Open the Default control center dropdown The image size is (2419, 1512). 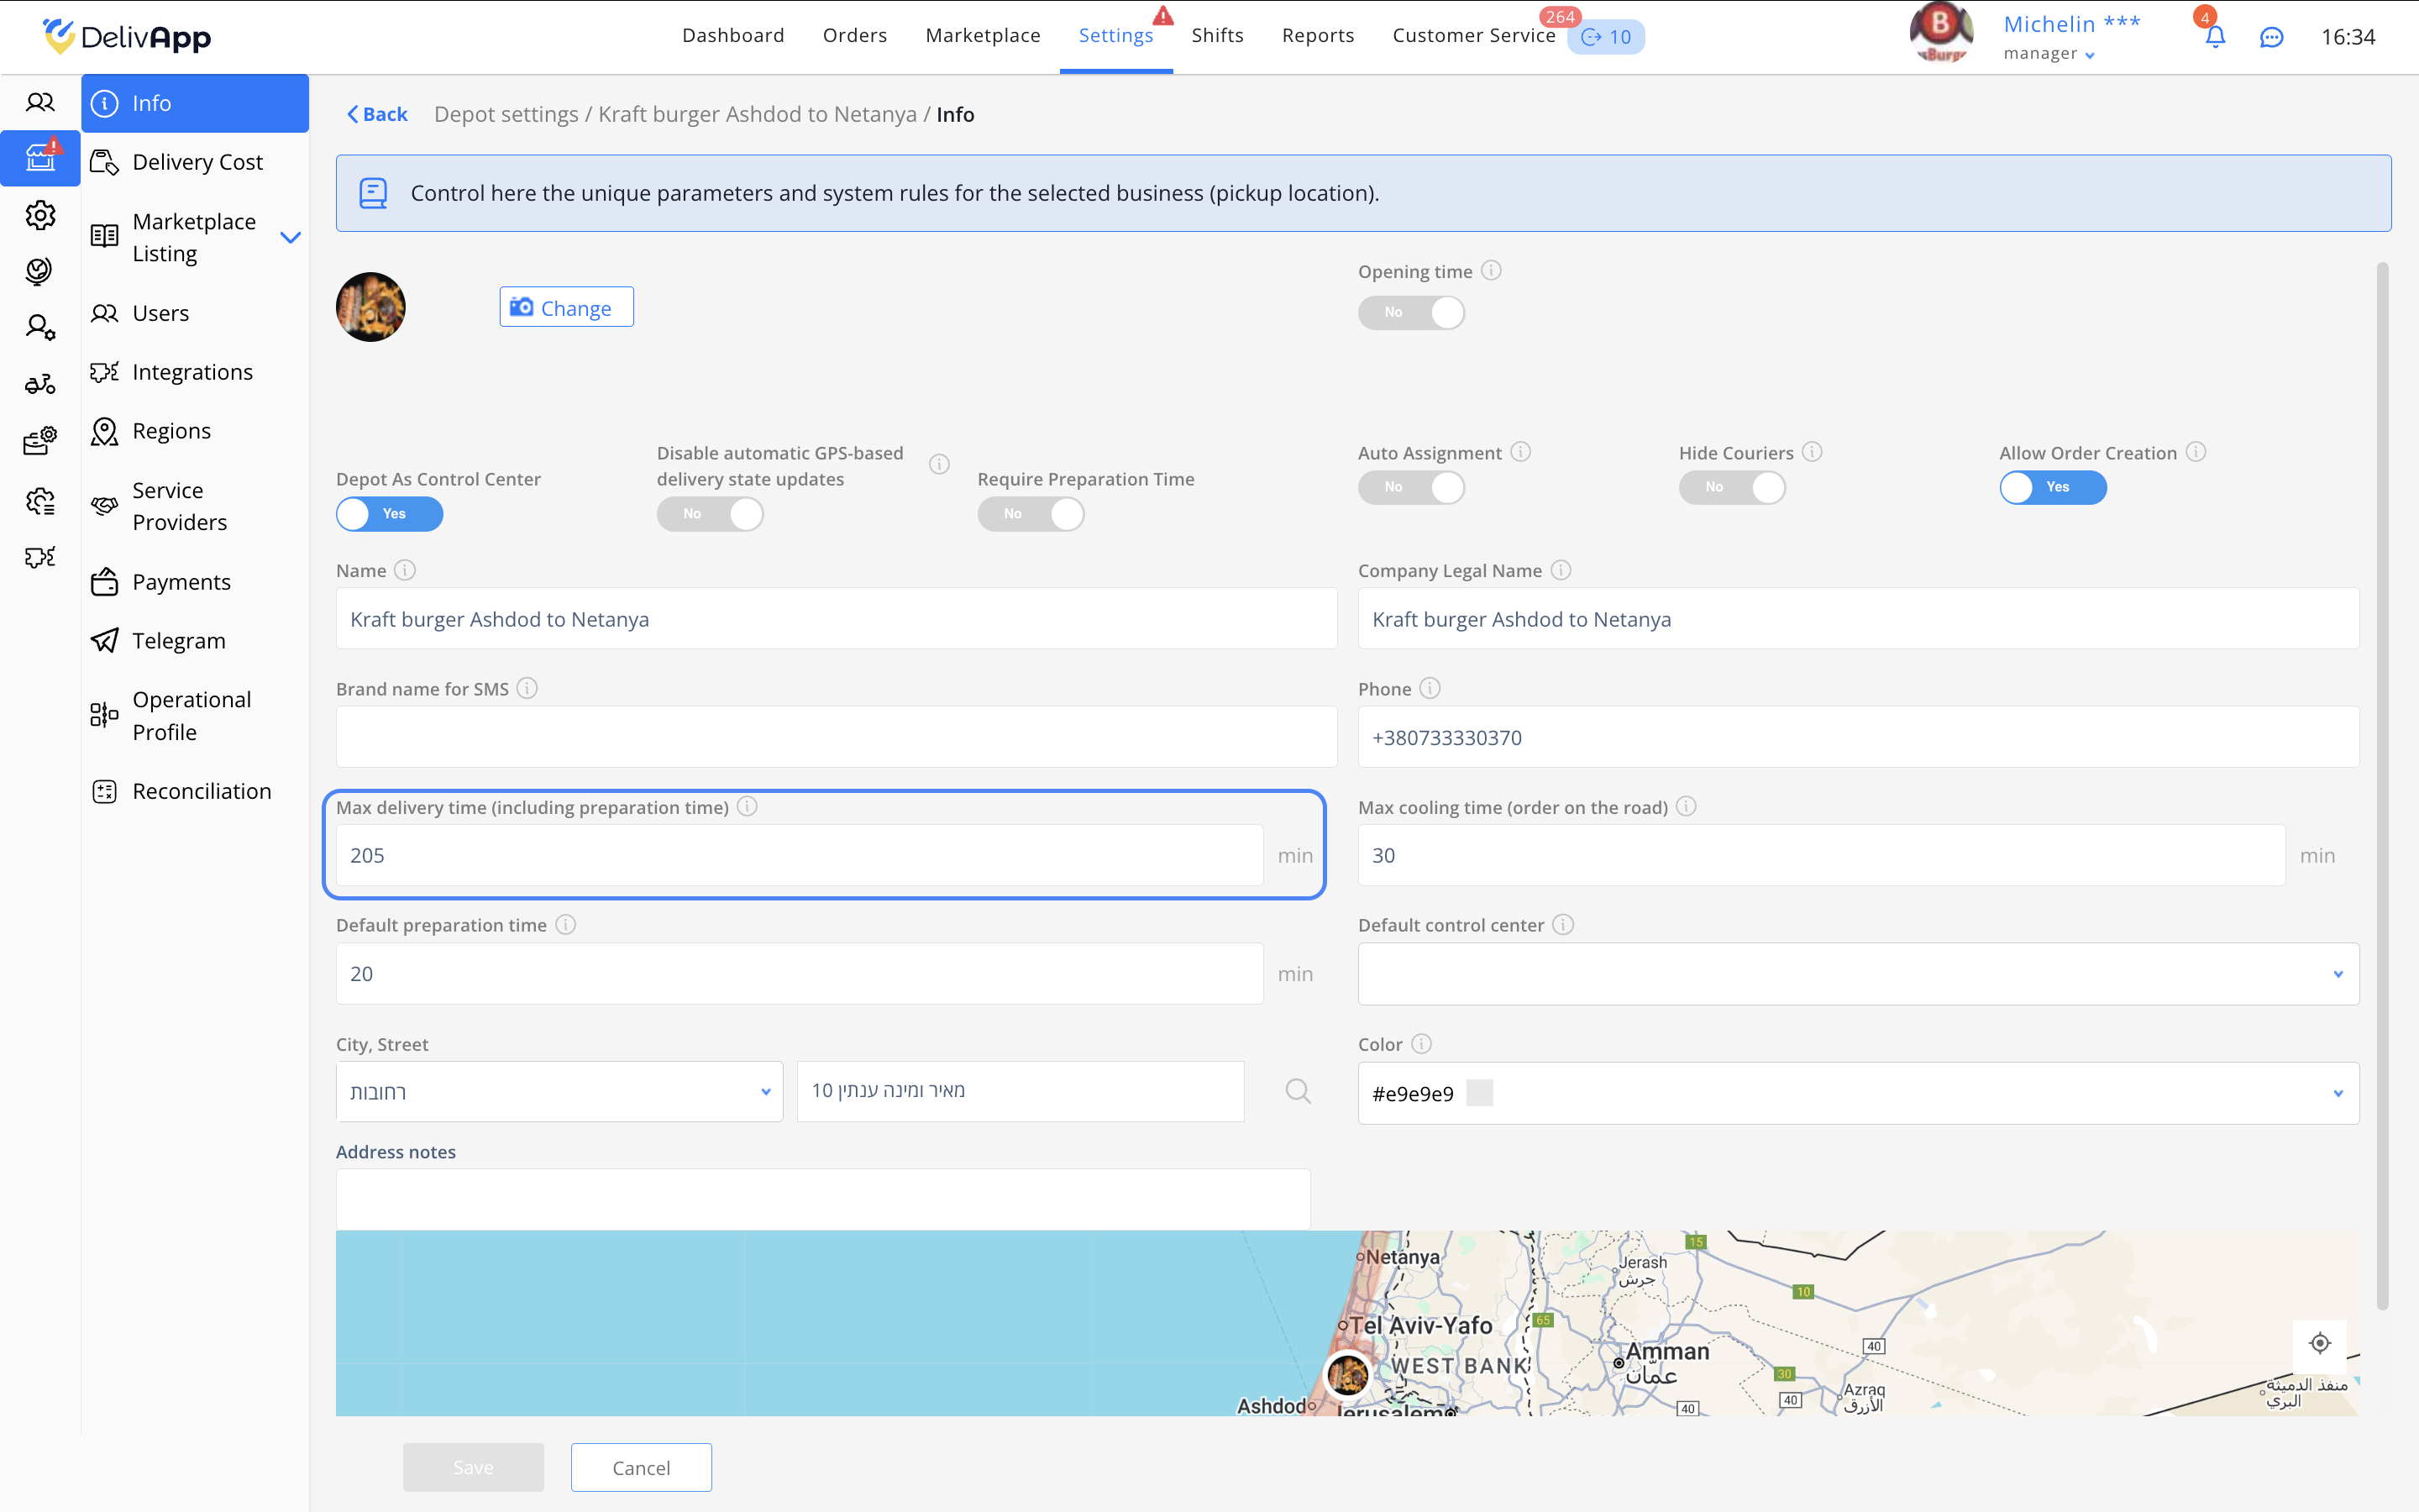pos(1857,974)
